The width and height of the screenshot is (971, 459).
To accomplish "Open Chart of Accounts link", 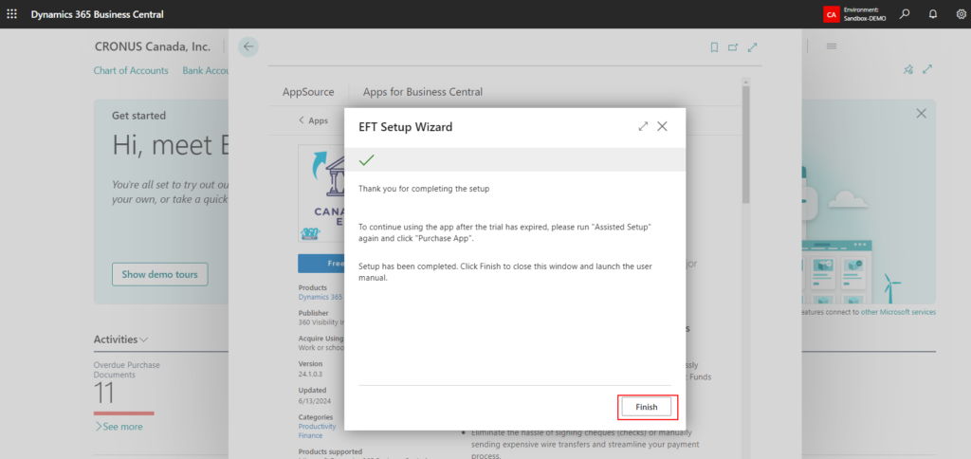I will pyautogui.click(x=131, y=70).
